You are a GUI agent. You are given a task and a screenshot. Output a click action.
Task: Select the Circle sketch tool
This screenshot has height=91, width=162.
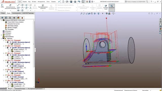pyautogui.click(x=22, y=5)
